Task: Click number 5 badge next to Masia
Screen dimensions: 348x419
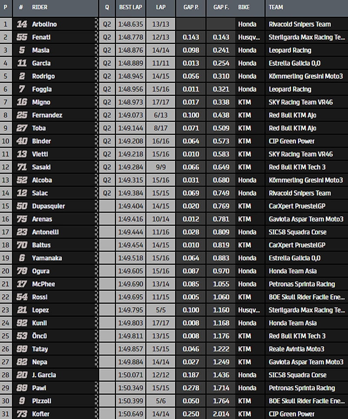Action: tap(21, 50)
